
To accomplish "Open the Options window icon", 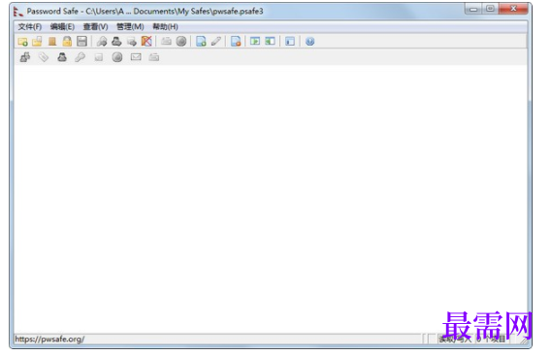I will pyautogui.click(x=290, y=42).
